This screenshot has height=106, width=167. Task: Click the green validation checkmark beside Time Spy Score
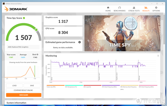click(24, 18)
